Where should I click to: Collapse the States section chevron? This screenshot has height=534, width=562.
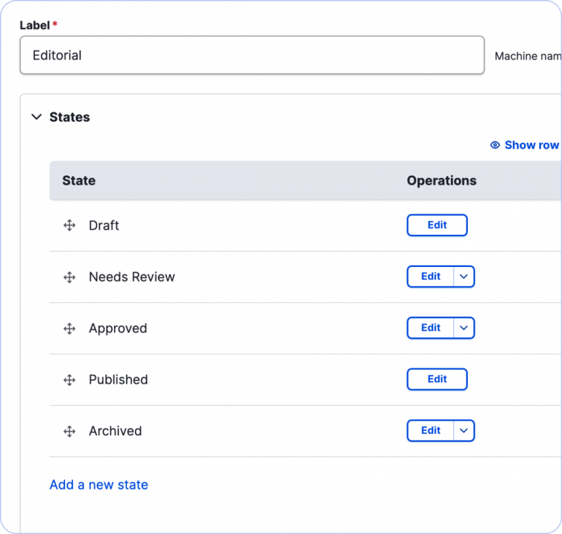pyautogui.click(x=36, y=117)
